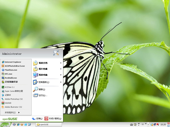Viewport: 170px width, 127px height.
Task: Expand submenu arrow beside 图片收藏
Action: 61,69
